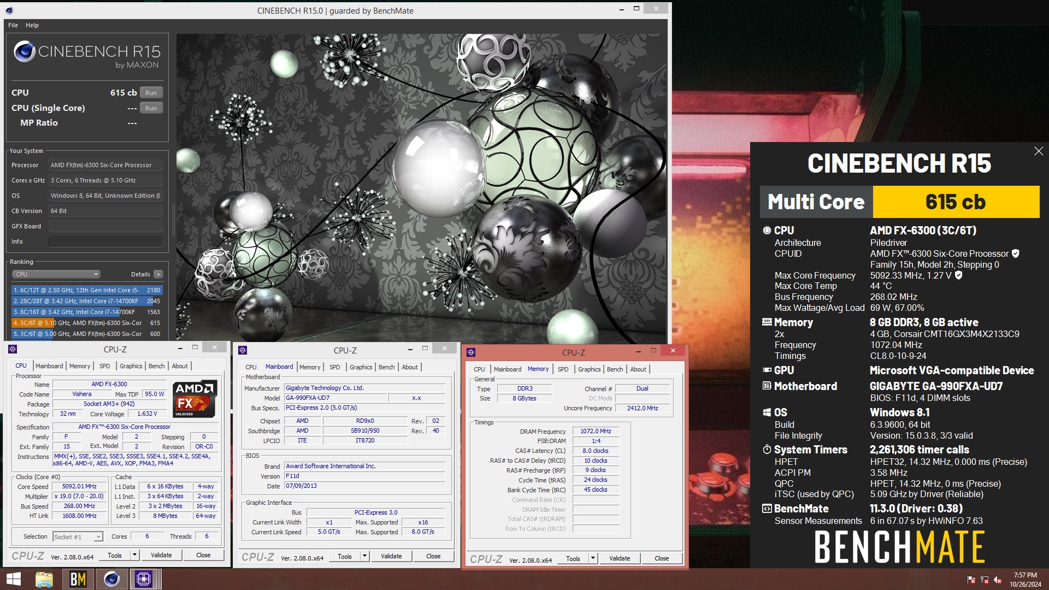Click the BenchMate GPU section icon
This screenshot has height=590, width=1049.
(x=767, y=370)
